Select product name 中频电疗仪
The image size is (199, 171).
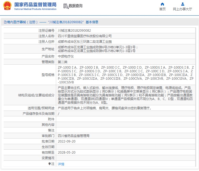click(66, 56)
